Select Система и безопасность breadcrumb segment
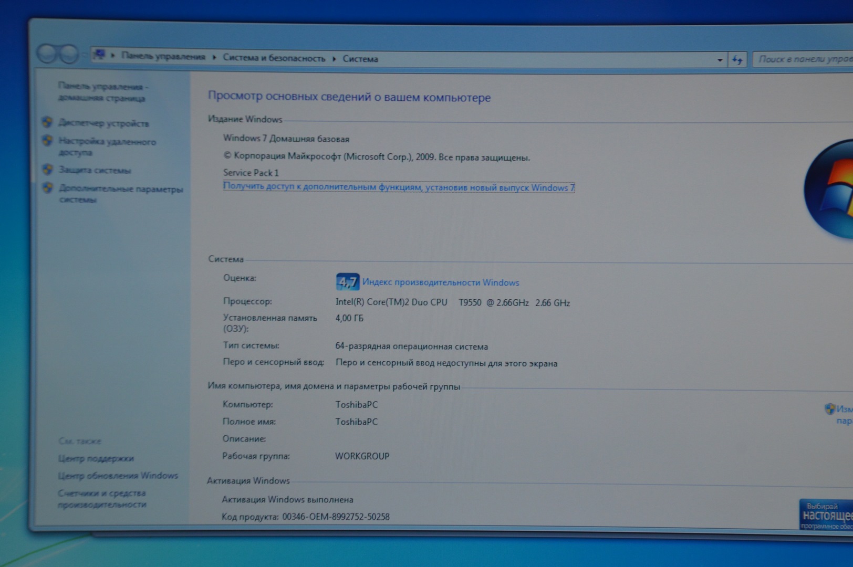 click(x=274, y=58)
